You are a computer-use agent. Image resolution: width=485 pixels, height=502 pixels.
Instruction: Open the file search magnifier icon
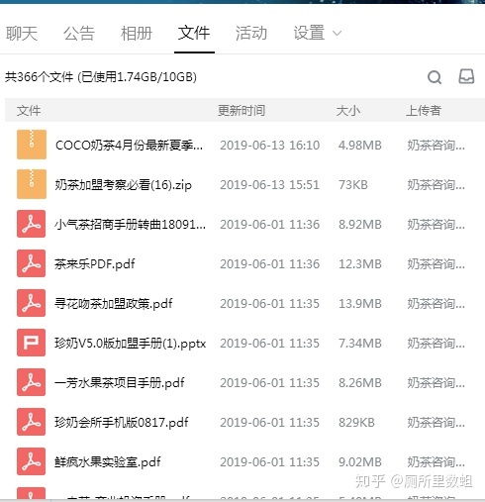pyautogui.click(x=435, y=77)
